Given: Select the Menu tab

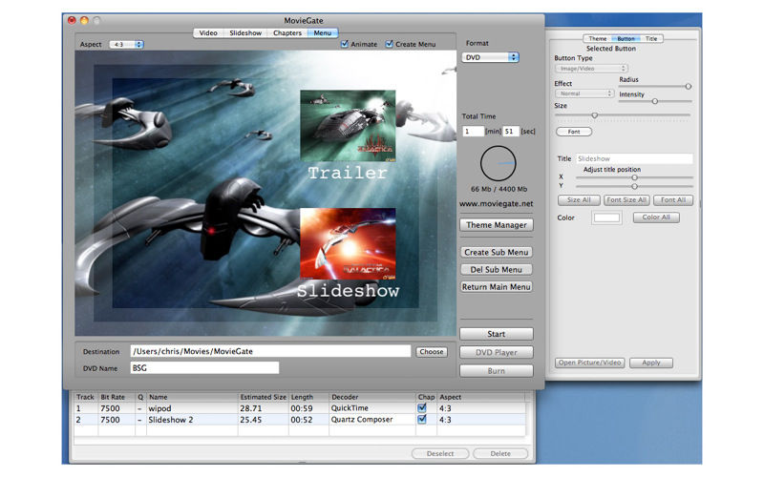Looking at the screenshot, I should 323,33.
